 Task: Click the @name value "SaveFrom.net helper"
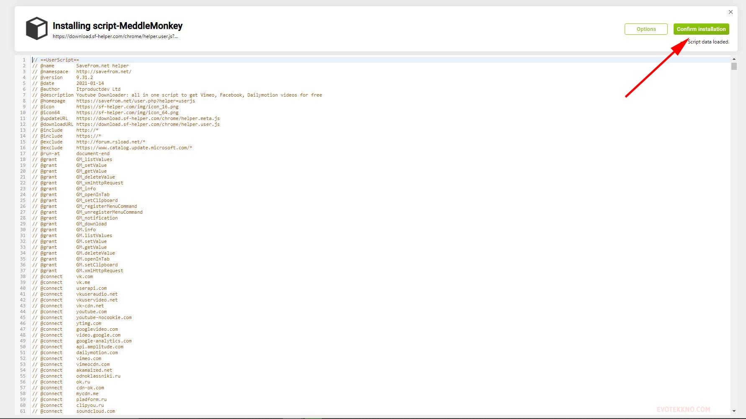click(x=103, y=66)
